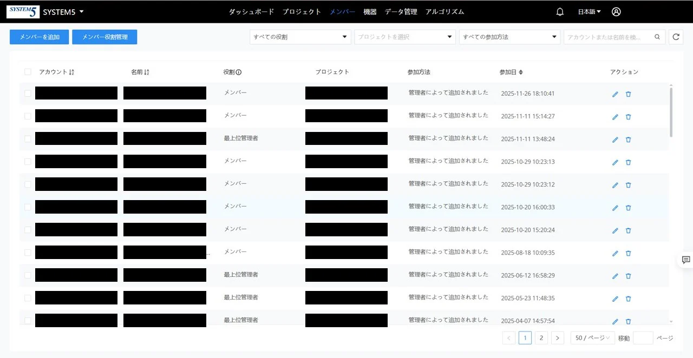Screen dimensions: 693x358
Task: Open the 50/ページ page size dropdown
Action: (x=592, y=337)
